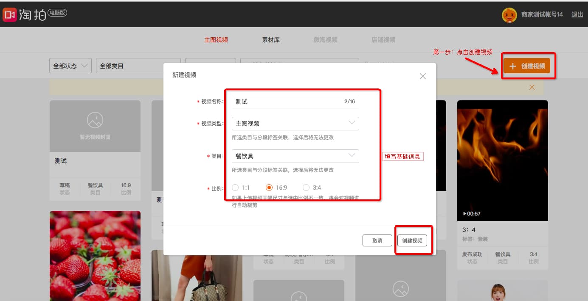
Task: Click the 退出 logout link
Action: 577,15
